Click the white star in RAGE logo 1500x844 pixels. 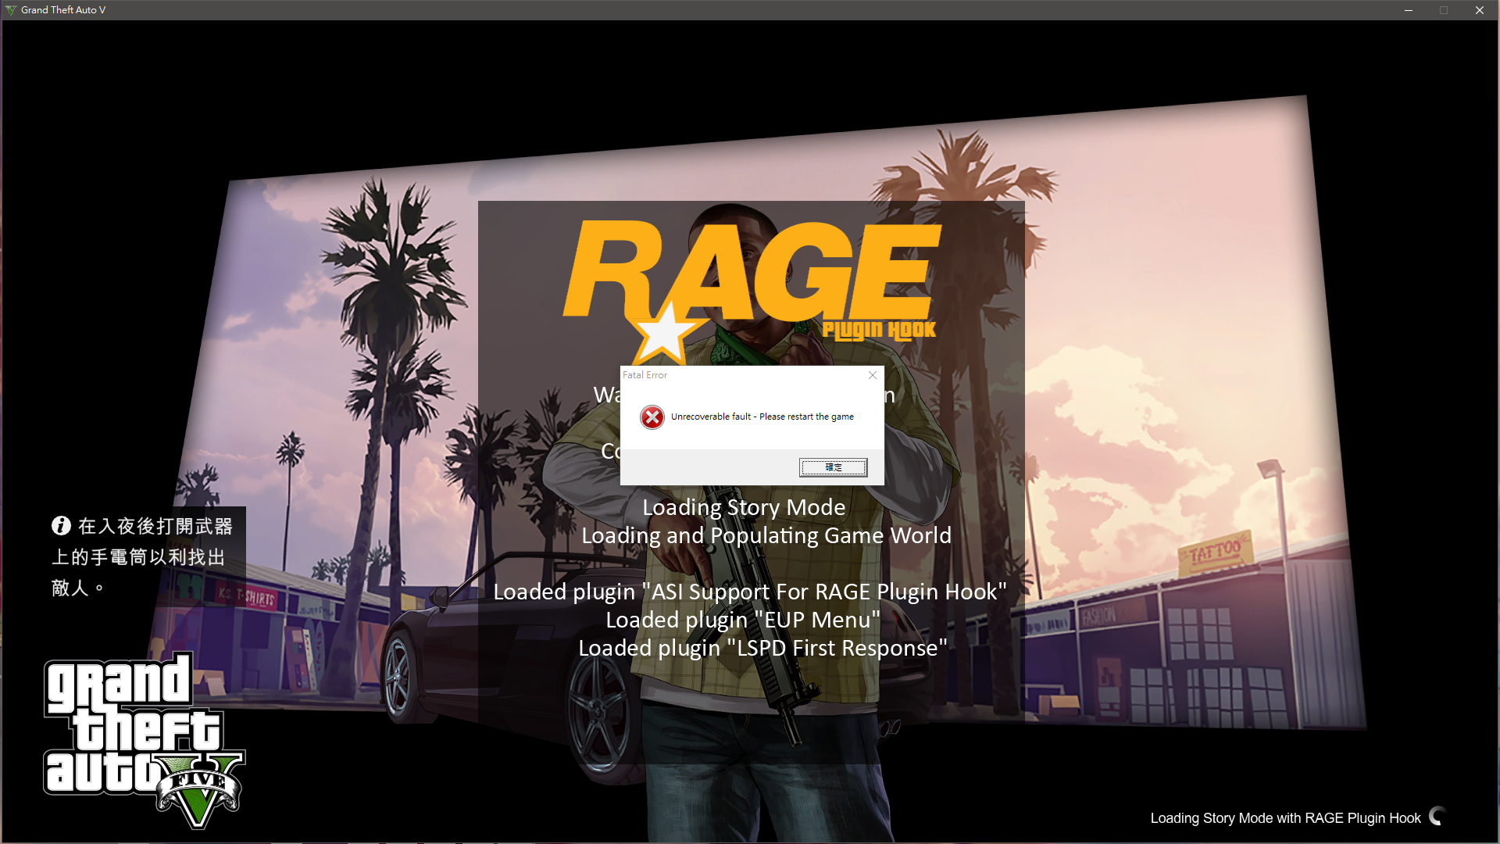(x=664, y=332)
